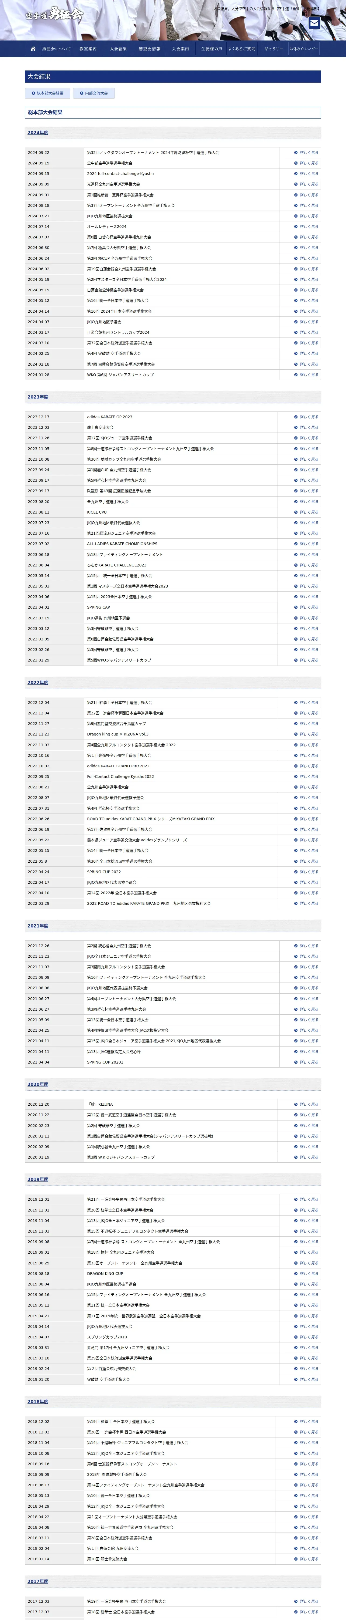The image size is (346, 1620).
Task: Click 詳しく見る for 正道会館九州セントラルカップ2024
Action: coord(306,333)
